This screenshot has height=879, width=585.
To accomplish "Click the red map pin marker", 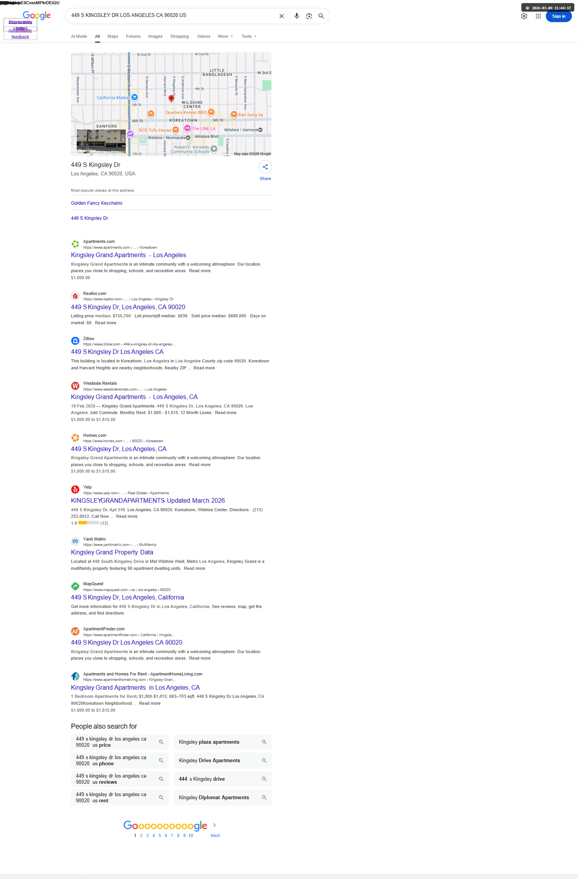I will 172,99.
